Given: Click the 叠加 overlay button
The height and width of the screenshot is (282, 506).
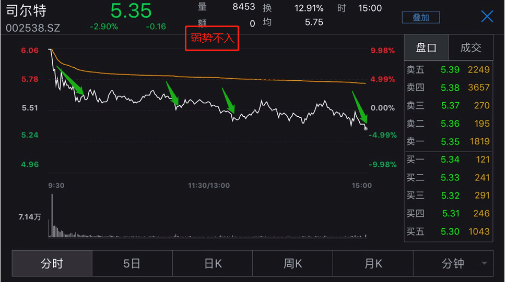Looking at the screenshot, I should (421, 17).
